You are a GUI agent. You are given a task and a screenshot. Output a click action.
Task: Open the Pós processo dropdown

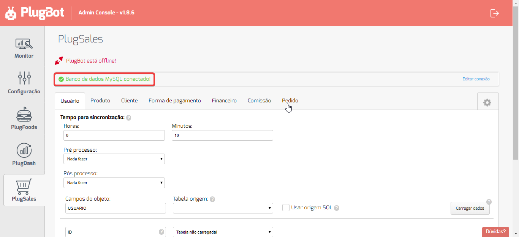click(114, 183)
